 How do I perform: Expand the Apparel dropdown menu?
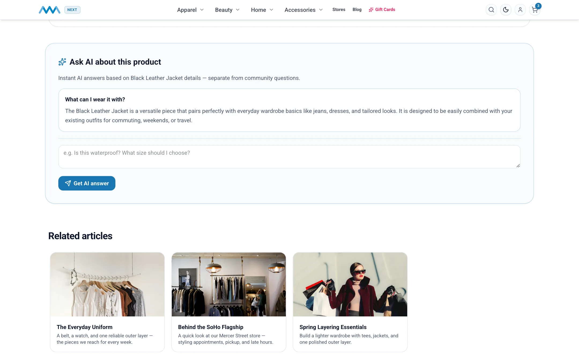pyautogui.click(x=190, y=10)
